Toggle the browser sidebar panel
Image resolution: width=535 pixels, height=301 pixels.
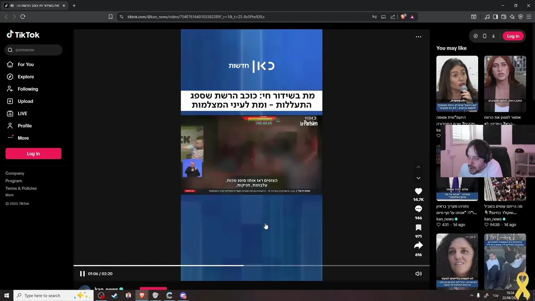coord(495,17)
